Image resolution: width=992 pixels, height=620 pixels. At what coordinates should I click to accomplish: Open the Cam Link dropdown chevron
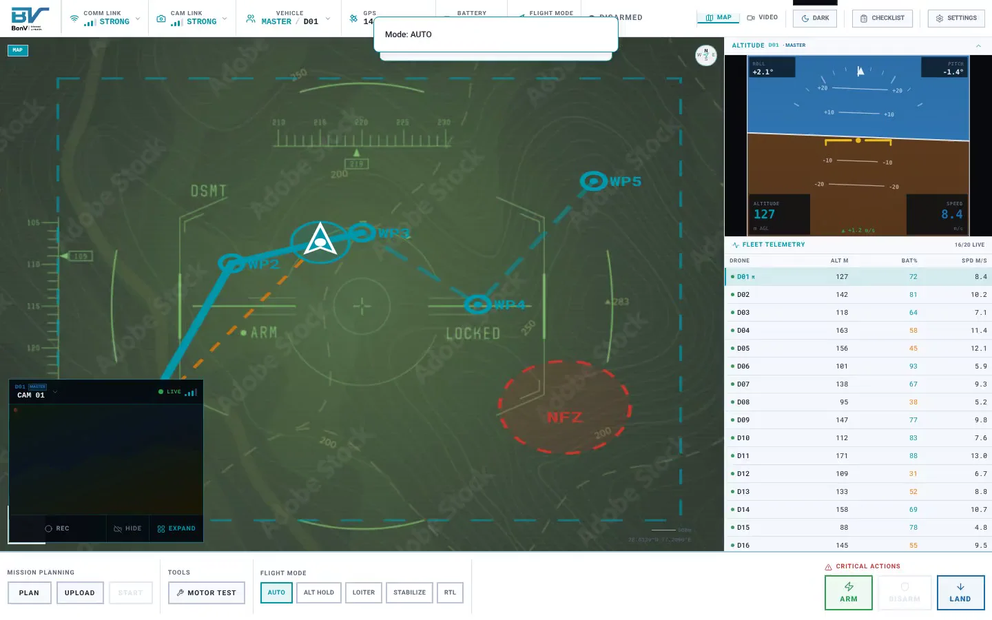coord(225,19)
